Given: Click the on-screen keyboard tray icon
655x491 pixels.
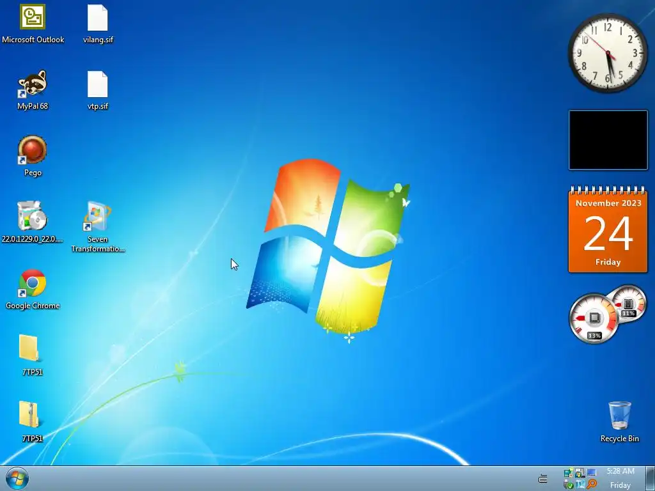Looking at the screenshot, I should tap(542, 478).
